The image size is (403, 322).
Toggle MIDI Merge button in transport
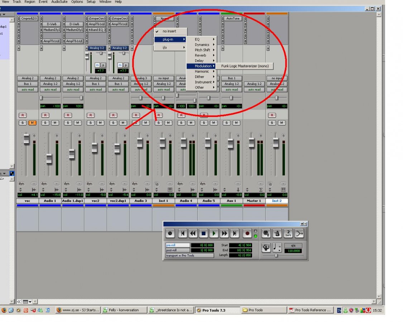tap(299, 233)
